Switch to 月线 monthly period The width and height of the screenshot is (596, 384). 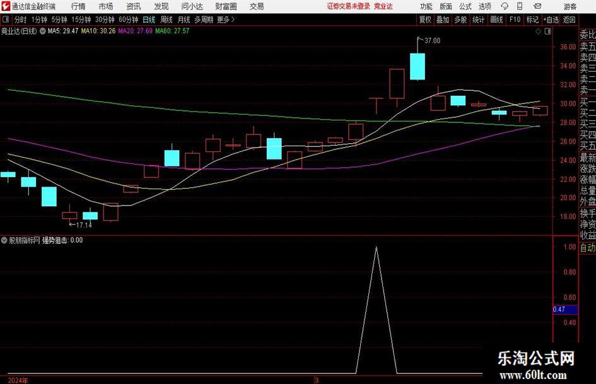(184, 20)
